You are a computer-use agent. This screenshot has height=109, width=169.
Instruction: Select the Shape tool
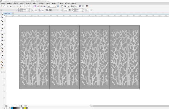tap(2, 17)
